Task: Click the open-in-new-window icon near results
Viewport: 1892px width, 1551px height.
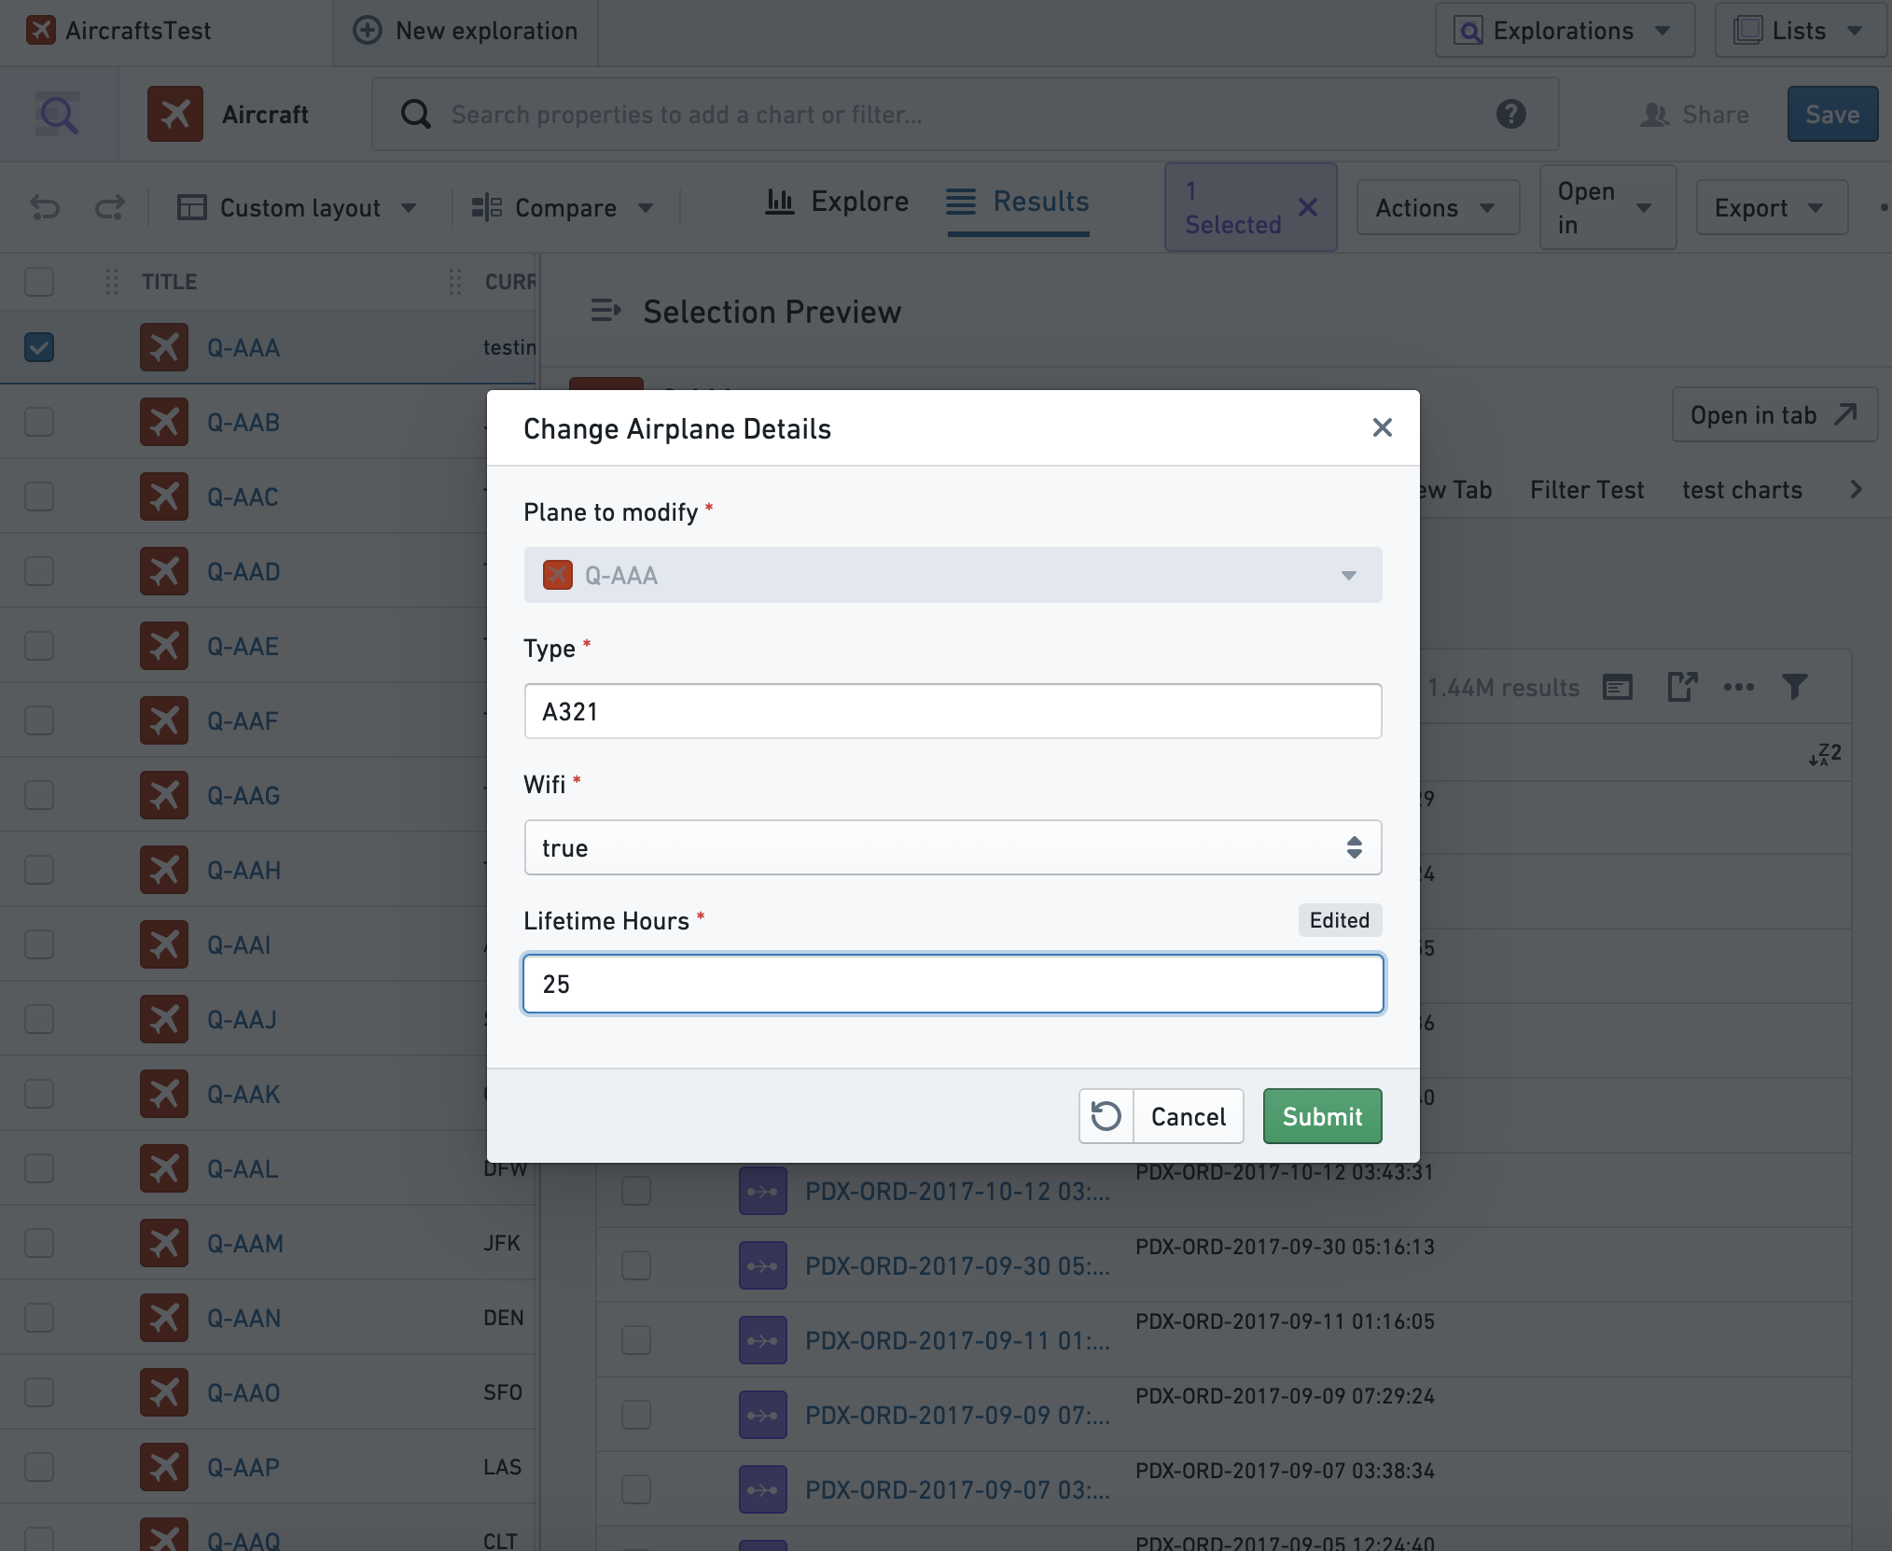Action: coord(1682,687)
